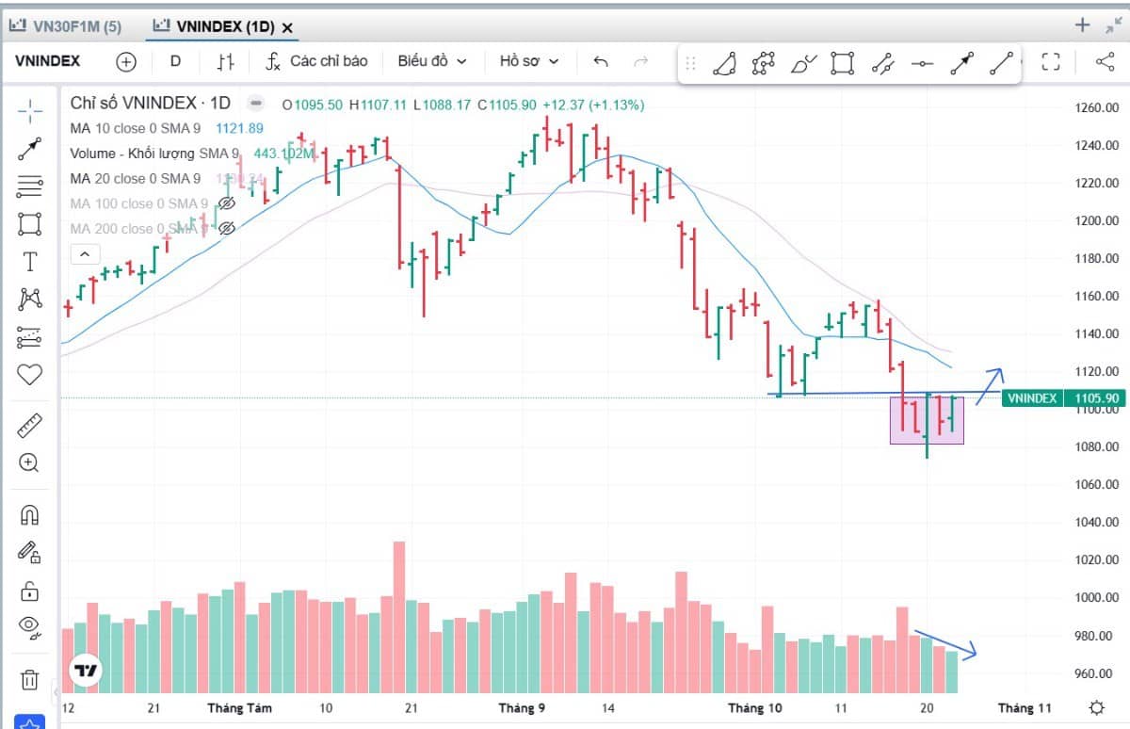This screenshot has height=729, width=1130.
Task: Select the horizontal line tool in floating toolbar
Action: (x=922, y=64)
